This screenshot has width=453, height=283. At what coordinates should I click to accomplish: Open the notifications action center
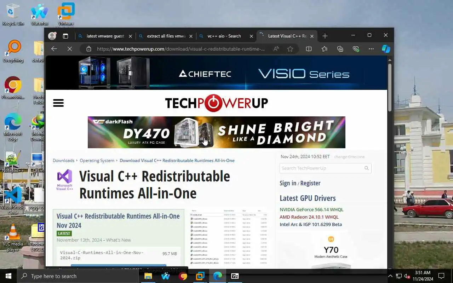[441, 276]
